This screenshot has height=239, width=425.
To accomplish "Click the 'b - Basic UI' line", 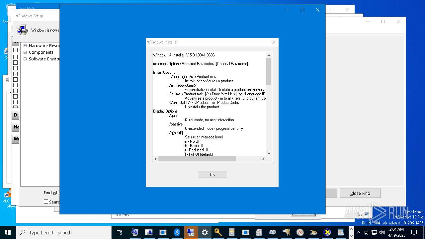I will 194,146.
